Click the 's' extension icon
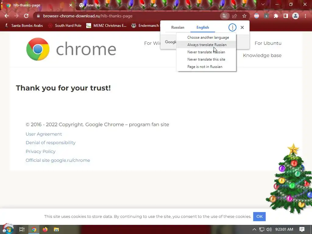Image resolution: width=312 pixels, height=234 pixels. [x=266, y=16]
